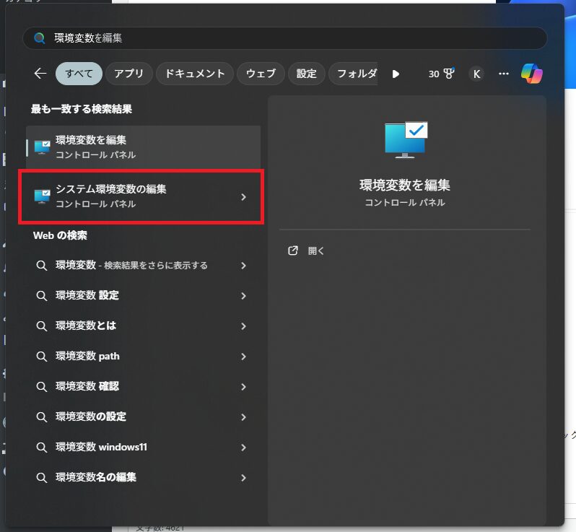Open the 環境変数を編集 best match result
The height and width of the screenshot is (532, 576).
pyautogui.click(x=143, y=147)
